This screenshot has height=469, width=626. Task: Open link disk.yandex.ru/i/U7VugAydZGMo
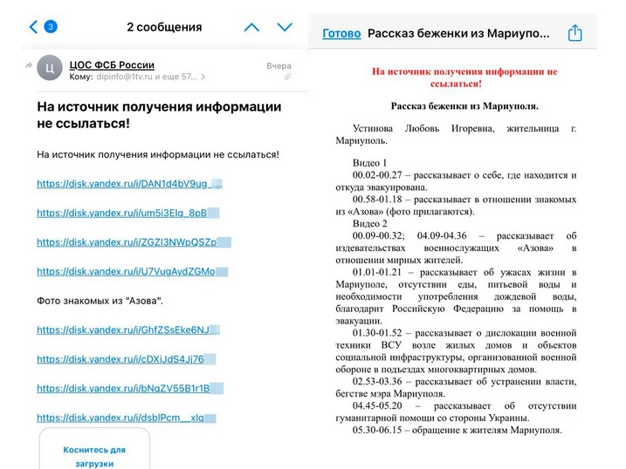click(132, 272)
